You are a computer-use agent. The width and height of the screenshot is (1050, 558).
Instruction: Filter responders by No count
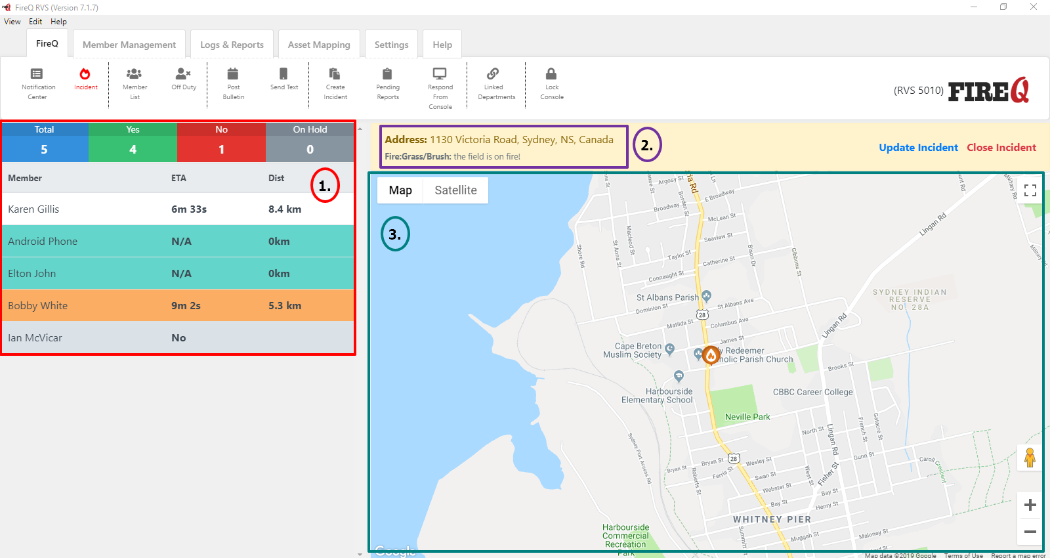[x=222, y=142]
